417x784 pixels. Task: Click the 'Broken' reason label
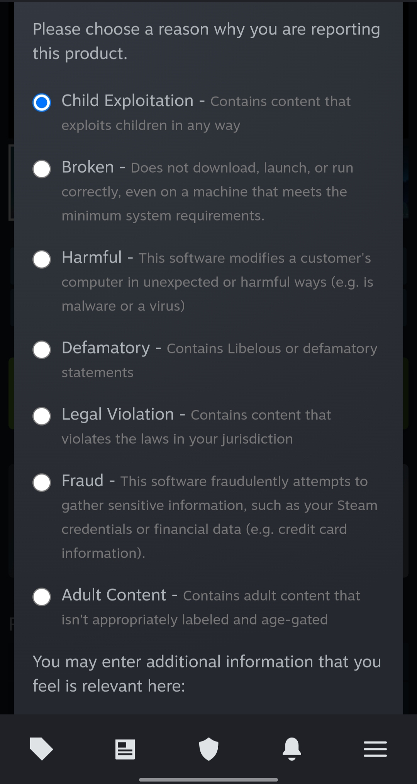click(88, 167)
